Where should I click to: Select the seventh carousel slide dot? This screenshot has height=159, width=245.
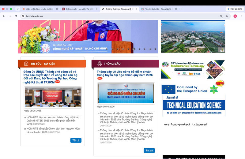[139, 49]
